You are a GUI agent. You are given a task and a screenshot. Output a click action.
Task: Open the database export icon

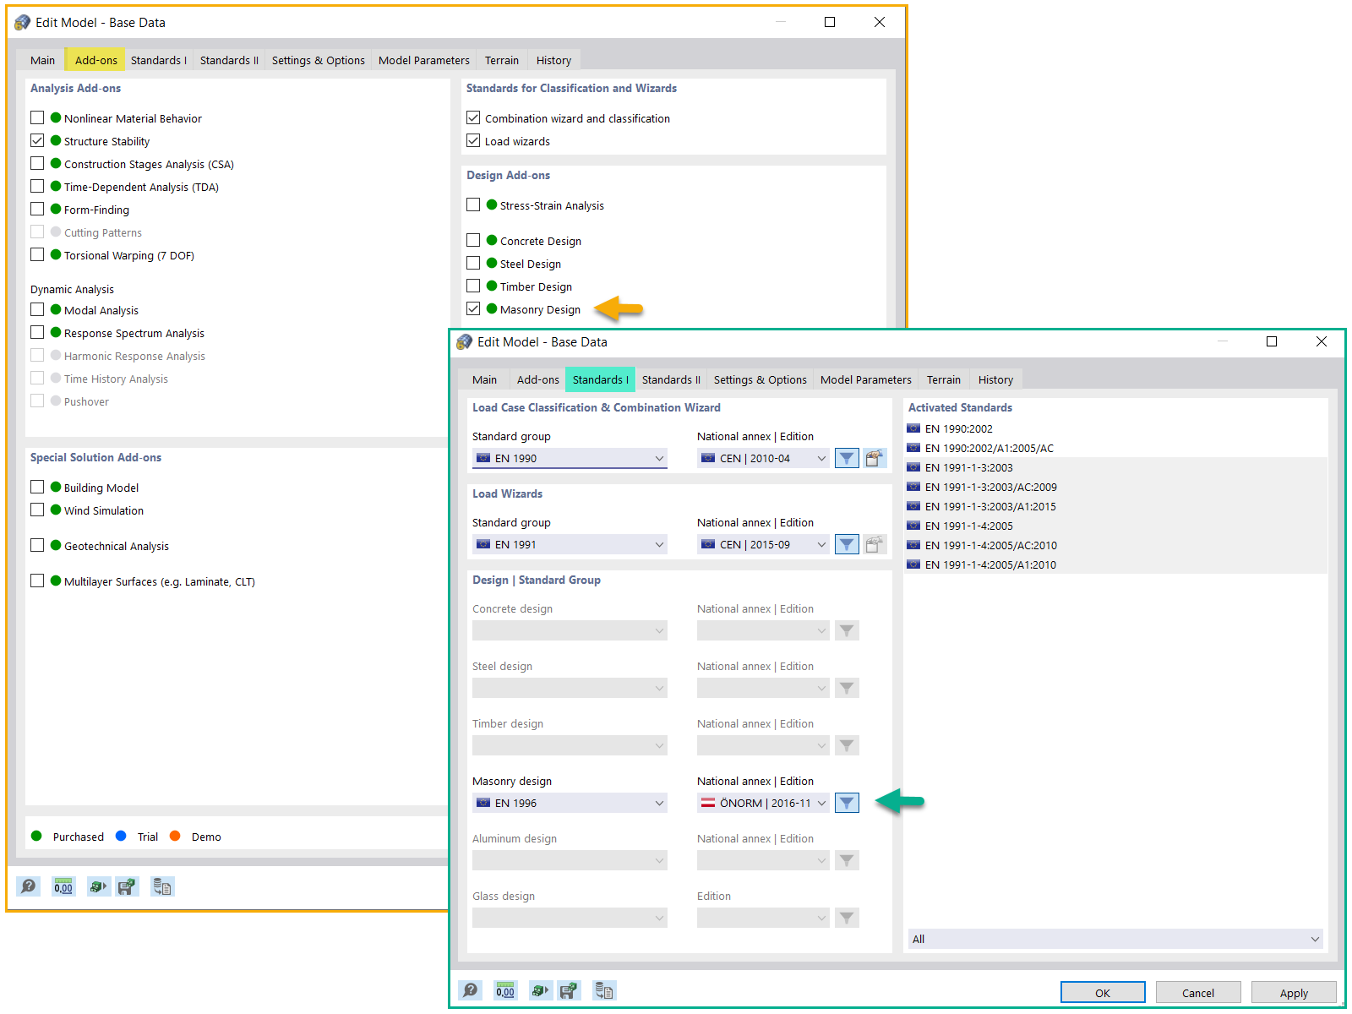[604, 989]
